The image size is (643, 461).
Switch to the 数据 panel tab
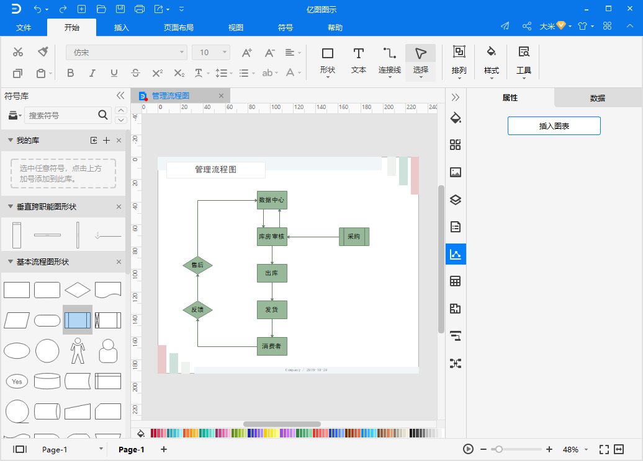tap(598, 98)
